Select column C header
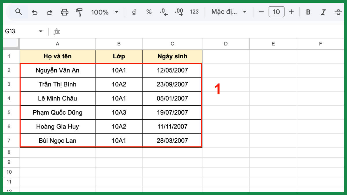The image size is (347, 195). (x=172, y=44)
